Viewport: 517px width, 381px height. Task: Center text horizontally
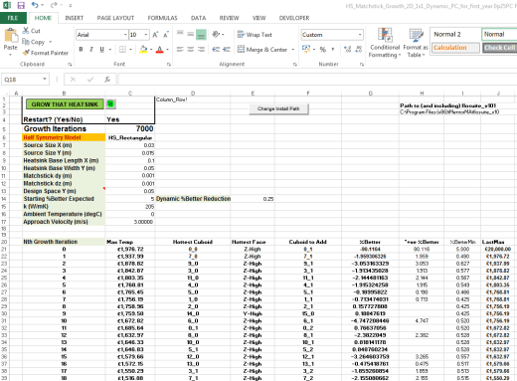[x=191, y=50]
